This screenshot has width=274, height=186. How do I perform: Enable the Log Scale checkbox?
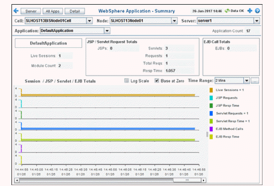coord(127,81)
